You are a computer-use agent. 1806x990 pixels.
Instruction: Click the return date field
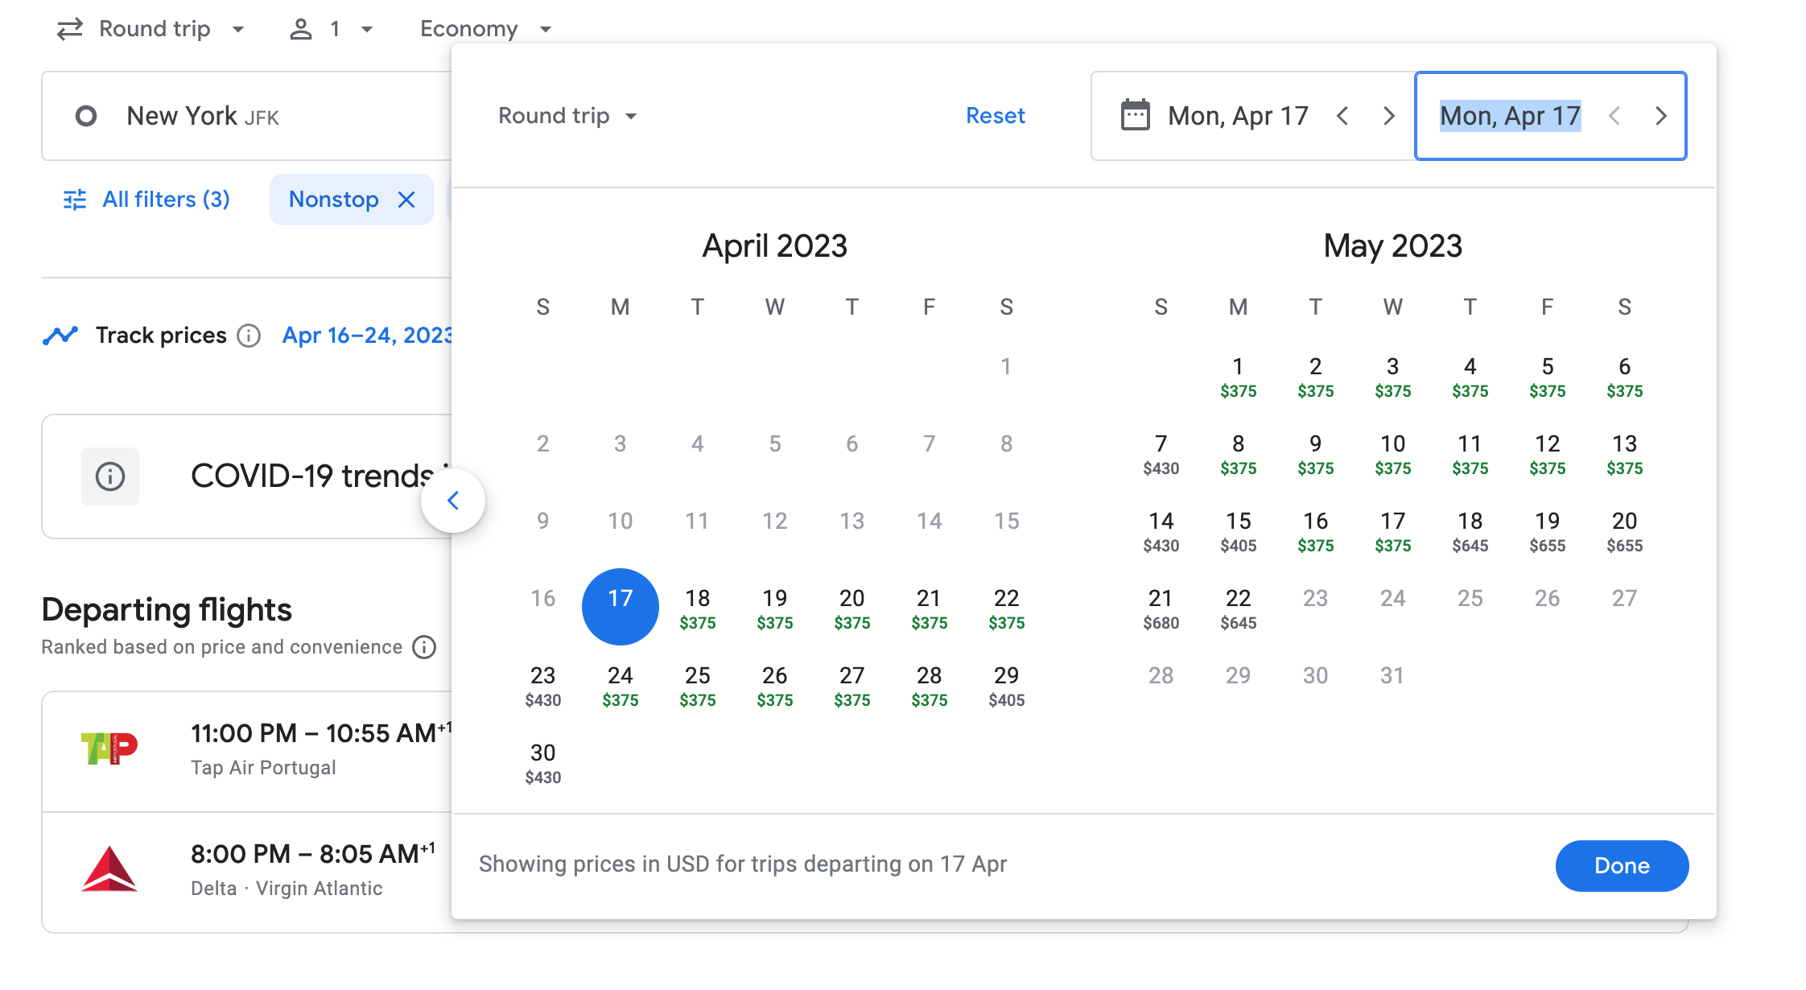tap(1511, 116)
